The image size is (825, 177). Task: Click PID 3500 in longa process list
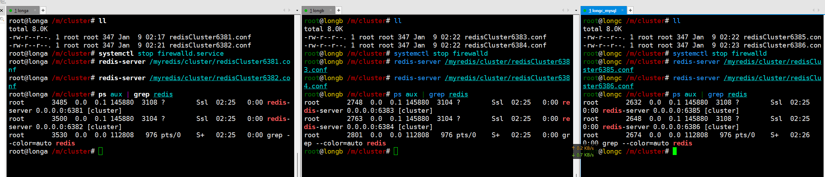pos(59,119)
